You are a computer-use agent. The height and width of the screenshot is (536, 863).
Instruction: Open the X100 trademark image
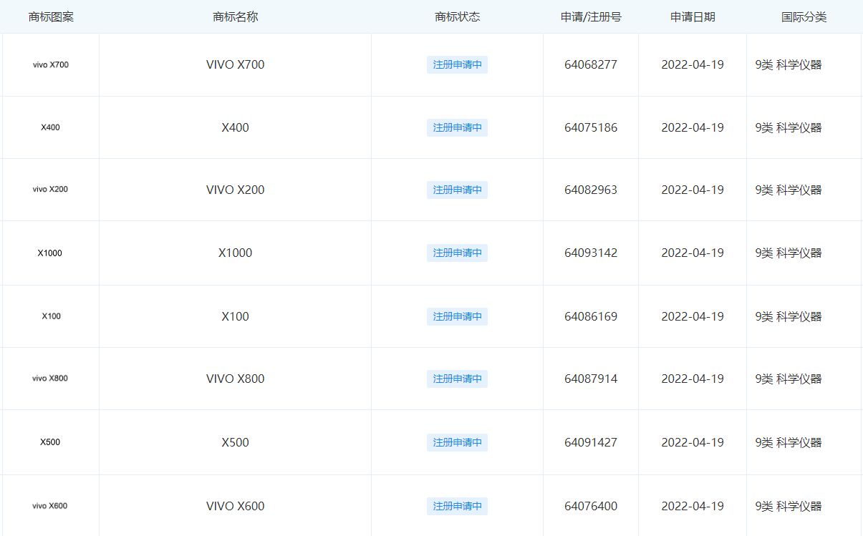coord(51,316)
